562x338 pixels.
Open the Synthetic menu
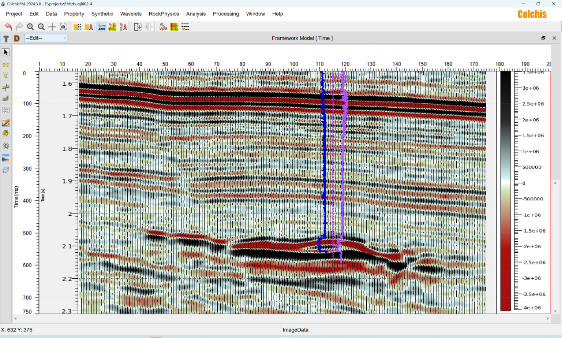(x=102, y=14)
